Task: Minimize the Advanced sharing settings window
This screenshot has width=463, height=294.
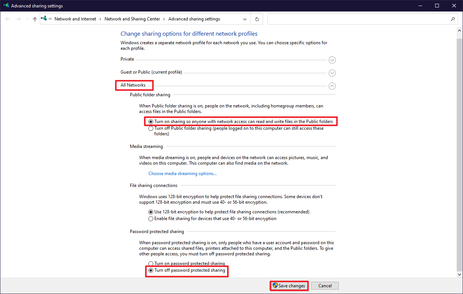Action: [x=420, y=6]
